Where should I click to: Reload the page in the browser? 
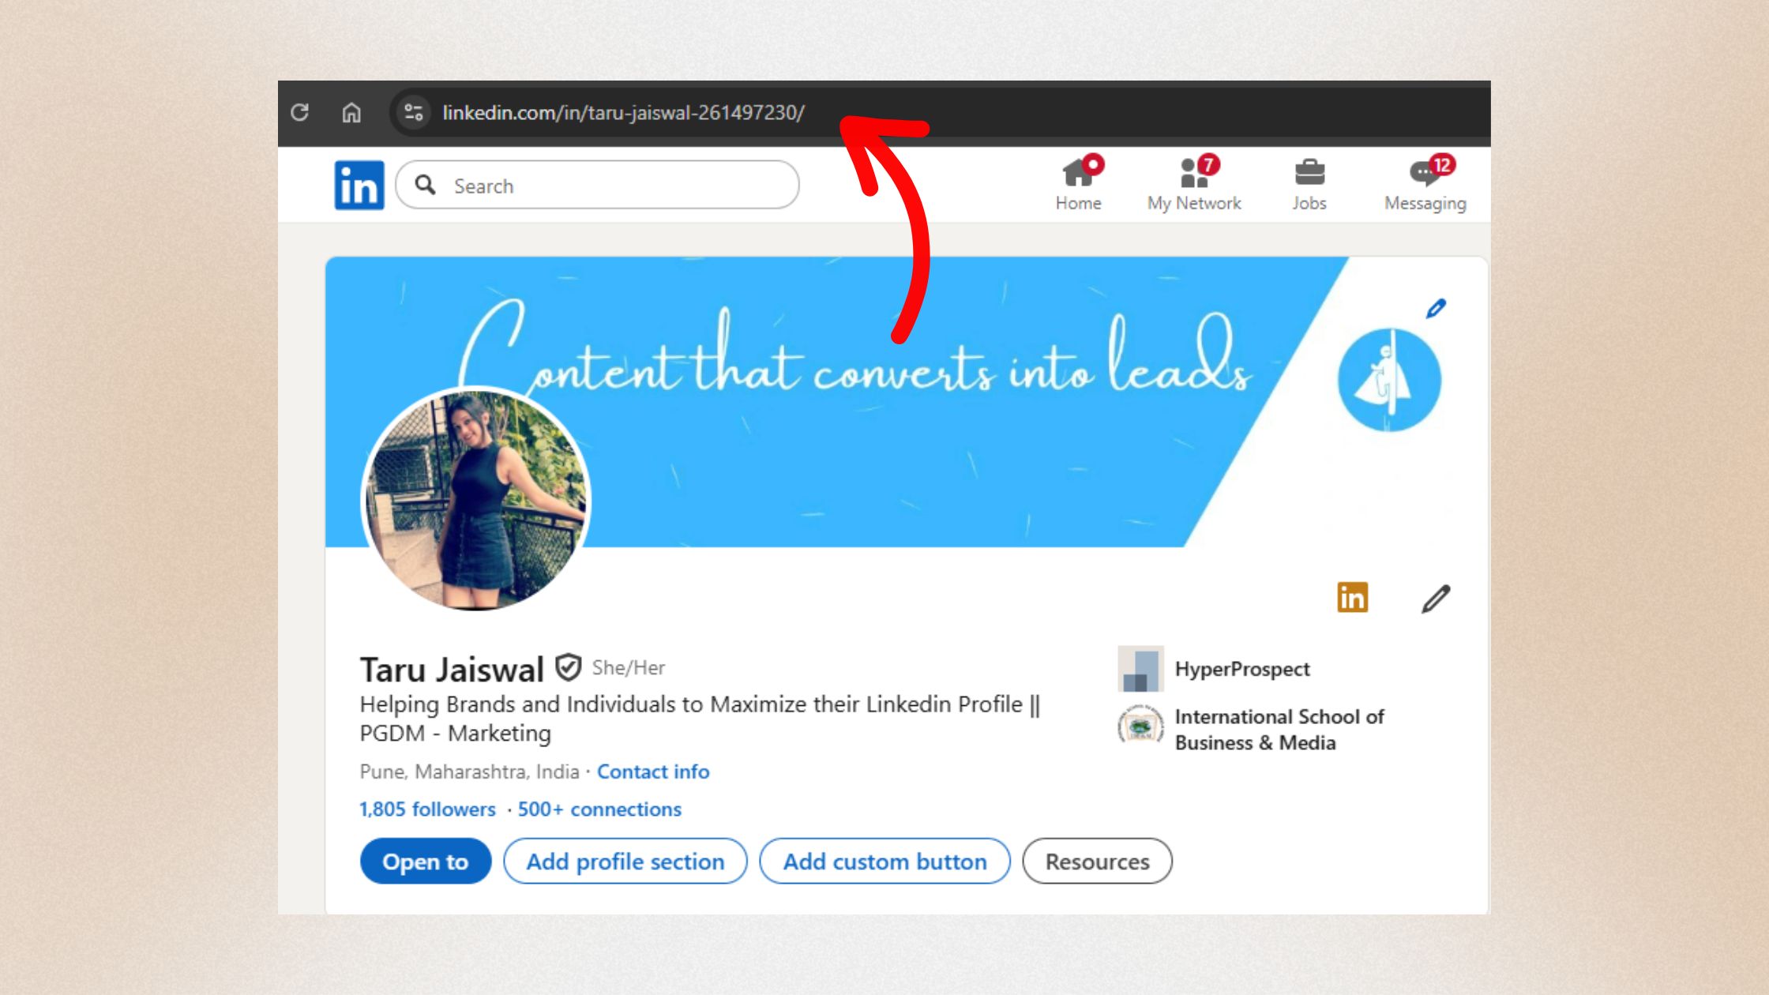point(300,112)
